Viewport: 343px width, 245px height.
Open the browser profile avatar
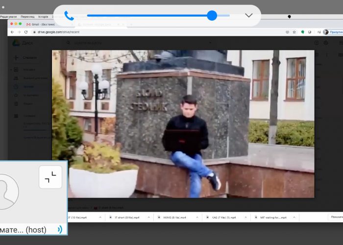pyautogui.click(x=326, y=32)
